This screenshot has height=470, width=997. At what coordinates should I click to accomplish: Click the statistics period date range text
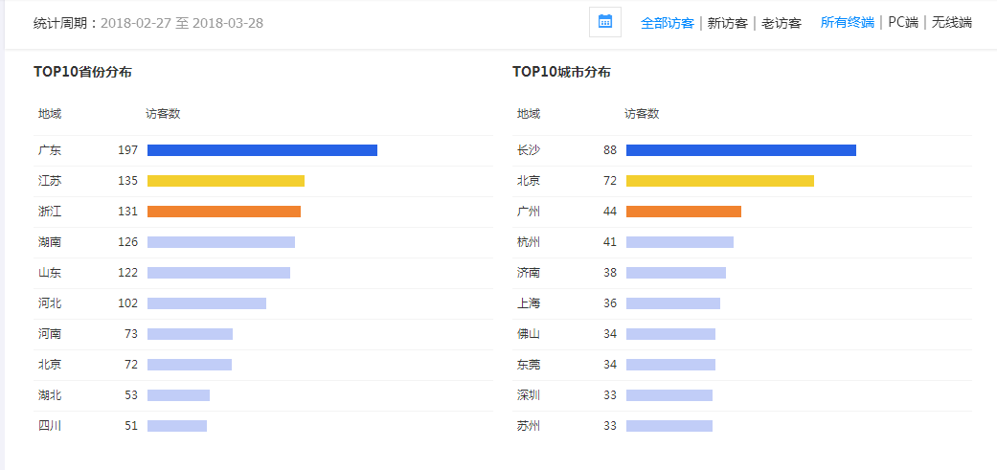tap(182, 24)
